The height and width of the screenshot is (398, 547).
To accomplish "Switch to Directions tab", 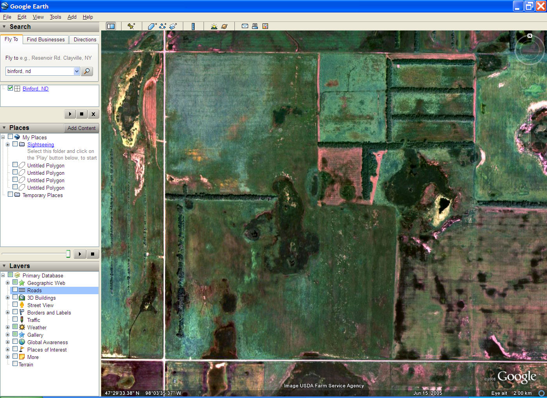I will point(85,39).
